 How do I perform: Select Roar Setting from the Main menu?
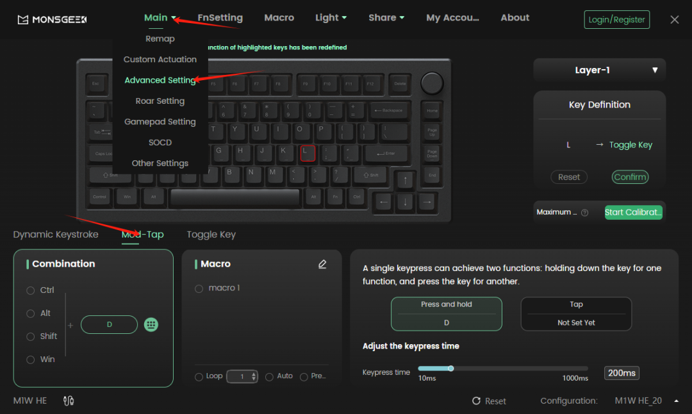160,101
